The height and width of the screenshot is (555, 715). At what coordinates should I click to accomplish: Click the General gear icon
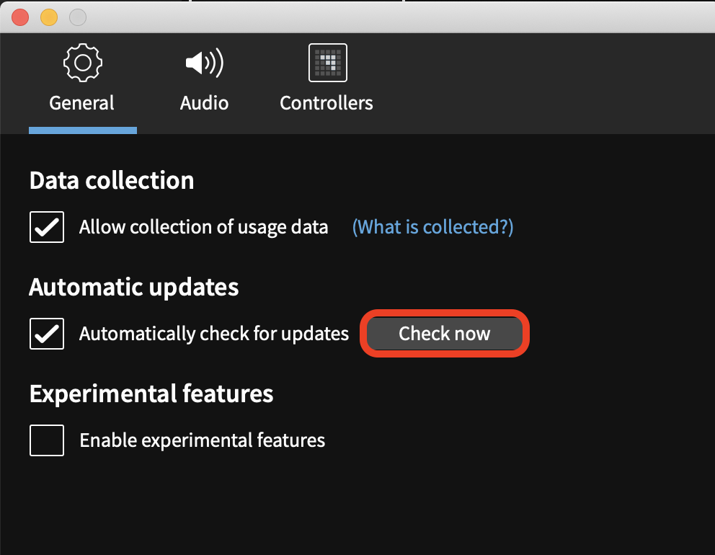pyautogui.click(x=83, y=63)
